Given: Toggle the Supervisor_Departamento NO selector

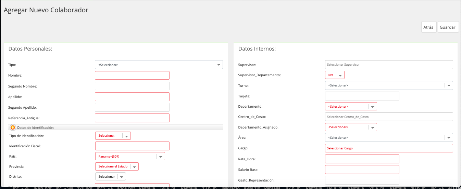Looking at the screenshot, I should click(x=335, y=75).
